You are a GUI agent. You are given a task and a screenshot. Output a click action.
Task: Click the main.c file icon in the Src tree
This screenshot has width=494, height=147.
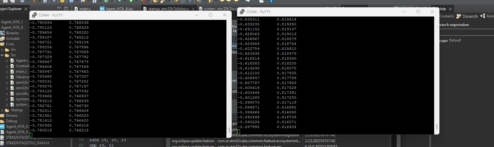coord(12,72)
